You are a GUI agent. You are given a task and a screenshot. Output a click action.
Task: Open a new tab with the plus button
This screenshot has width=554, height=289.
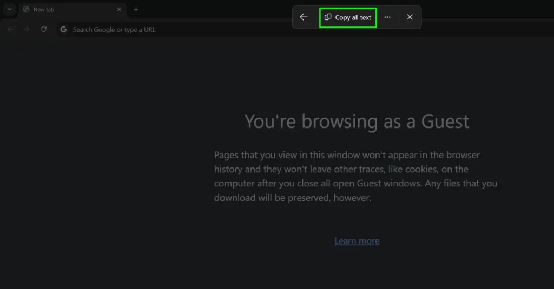click(x=136, y=9)
